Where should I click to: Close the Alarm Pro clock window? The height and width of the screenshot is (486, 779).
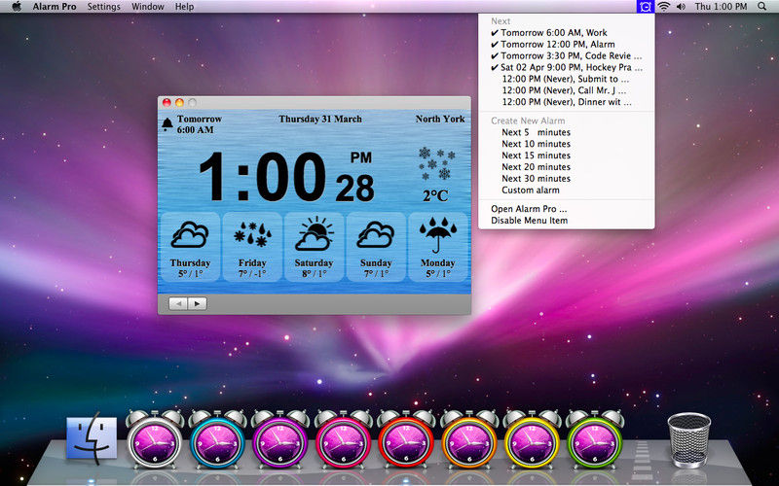coord(167,103)
